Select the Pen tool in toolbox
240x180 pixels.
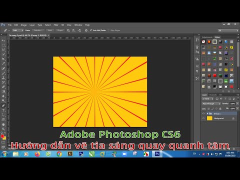pyautogui.click(x=3, y=105)
